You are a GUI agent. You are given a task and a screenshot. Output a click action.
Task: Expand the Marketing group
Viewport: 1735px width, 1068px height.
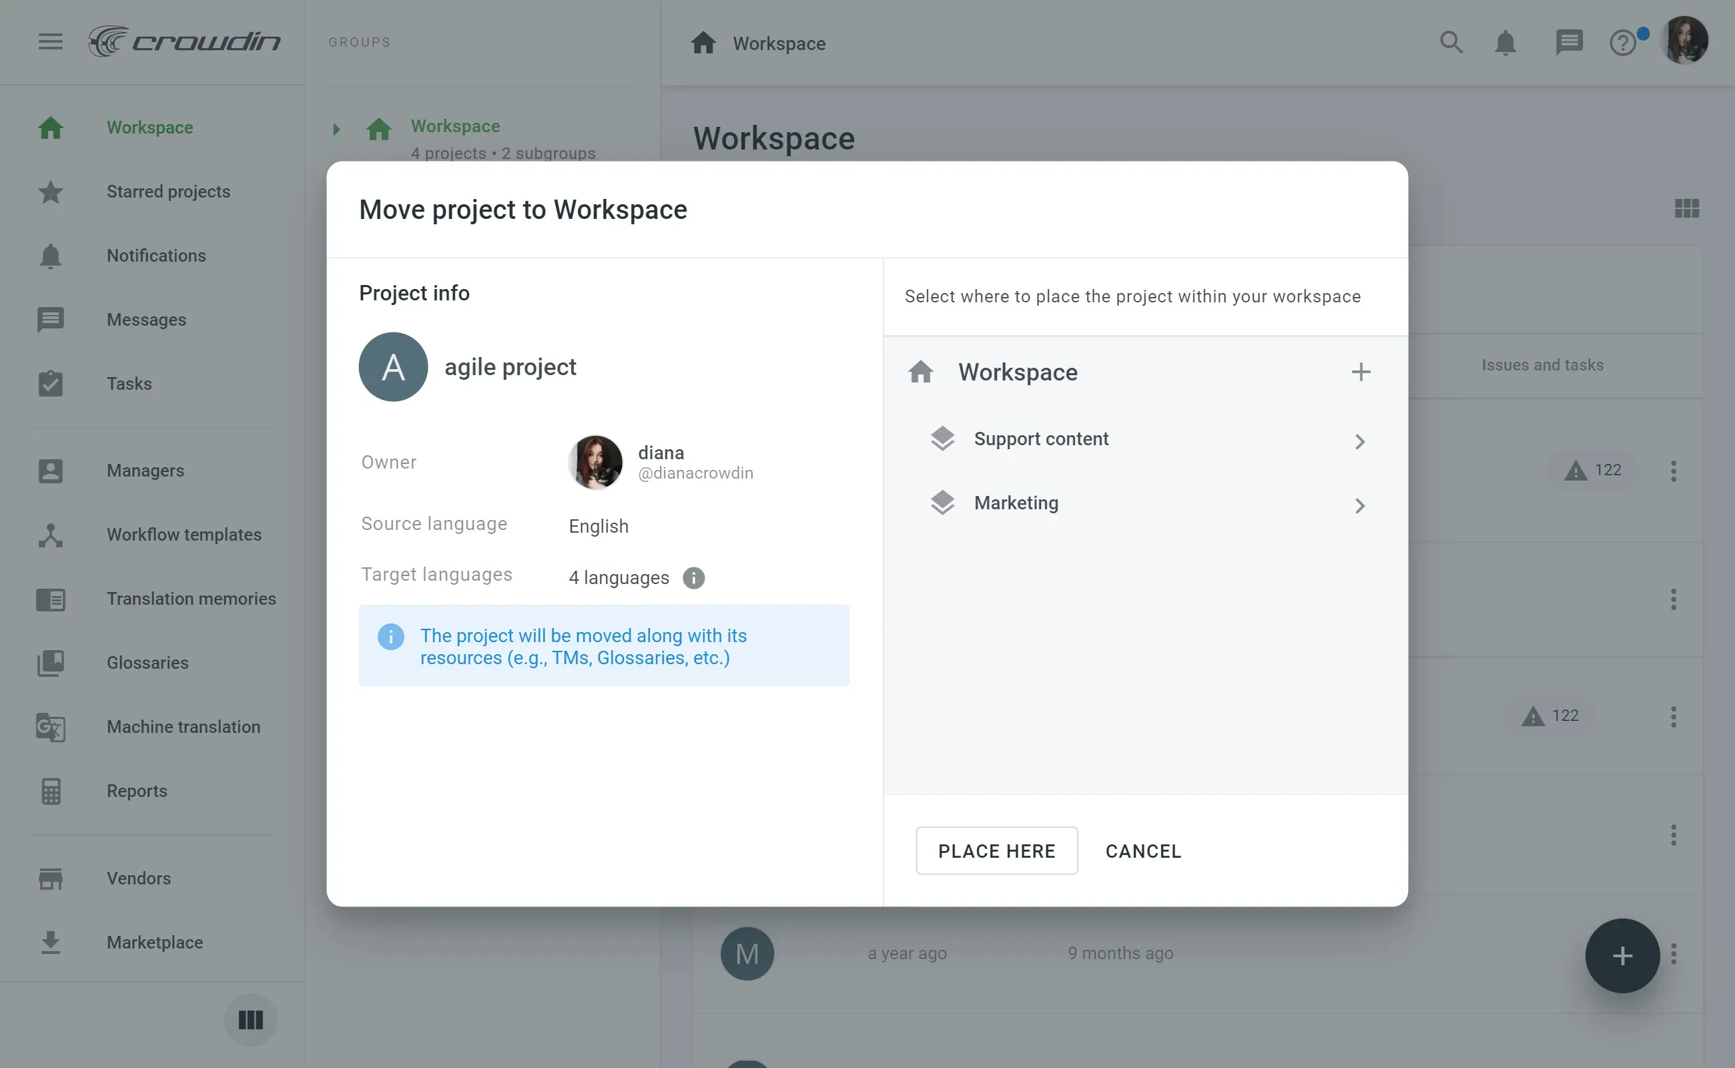pos(1359,505)
